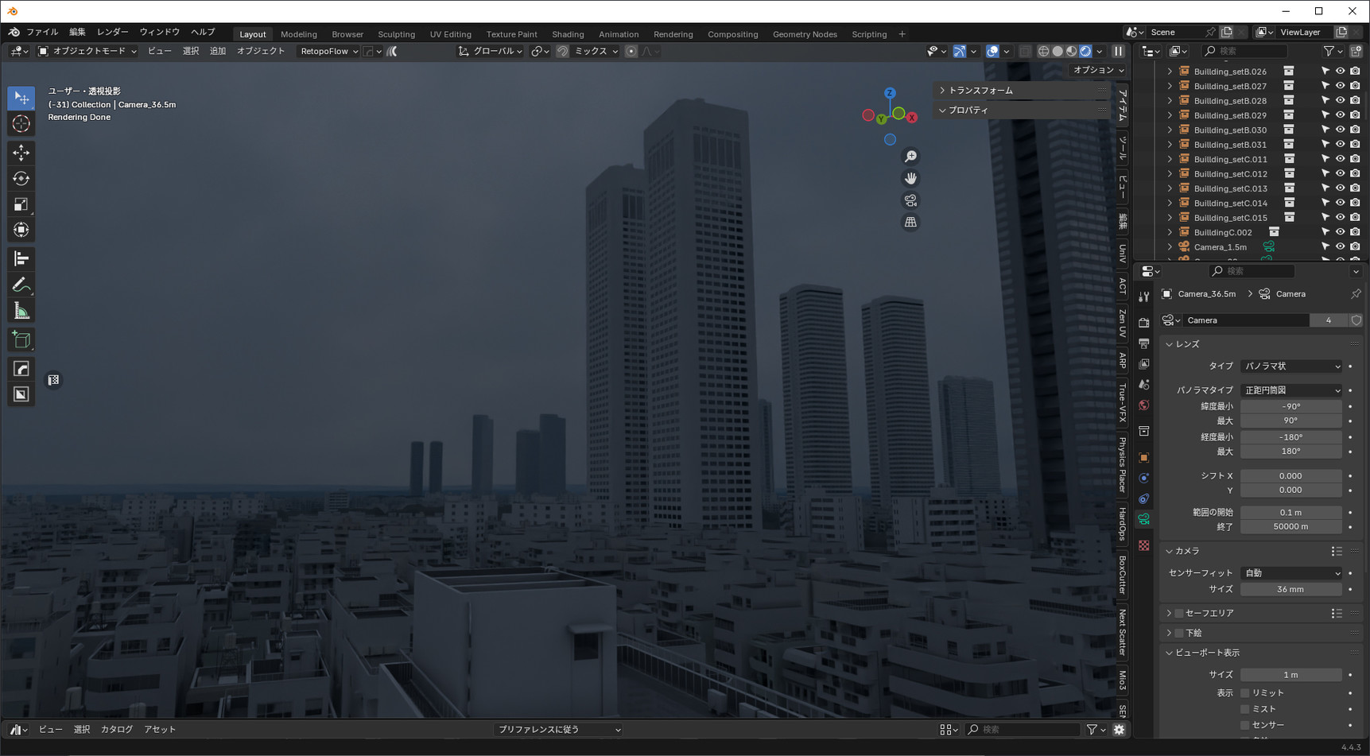The width and height of the screenshot is (1370, 756).
Task: Pause the viewport render
Action: [1118, 51]
